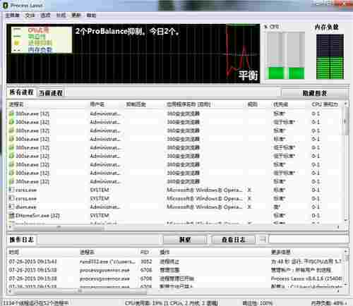Click the action log vertical scrollbar
Viewport: 353px width, 306px height.
(x=346, y=268)
